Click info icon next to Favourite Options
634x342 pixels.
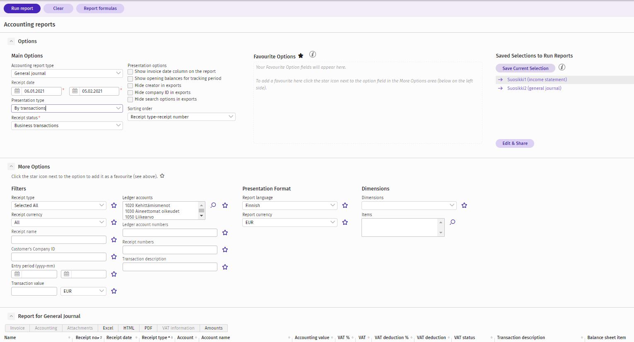tap(313, 55)
